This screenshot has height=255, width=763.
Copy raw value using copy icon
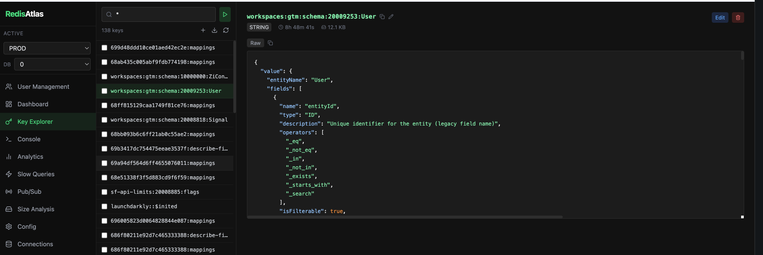(271, 43)
